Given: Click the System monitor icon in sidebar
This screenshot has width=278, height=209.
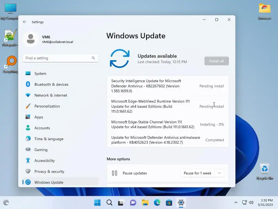Looking at the screenshot, I should coord(28,73).
